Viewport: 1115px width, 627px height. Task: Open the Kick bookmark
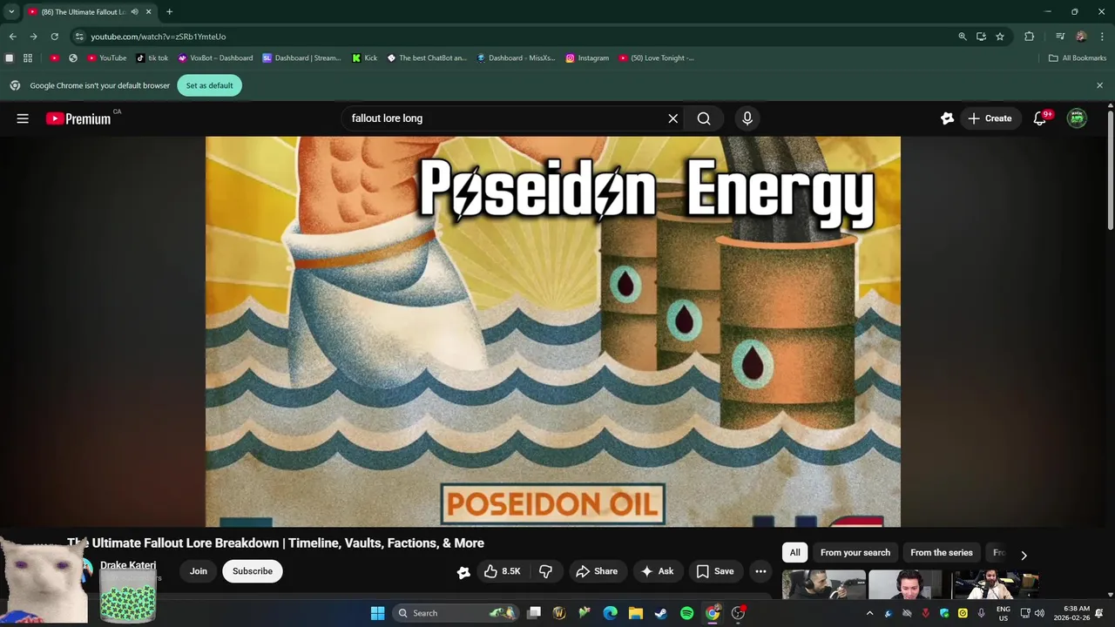tap(364, 58)
